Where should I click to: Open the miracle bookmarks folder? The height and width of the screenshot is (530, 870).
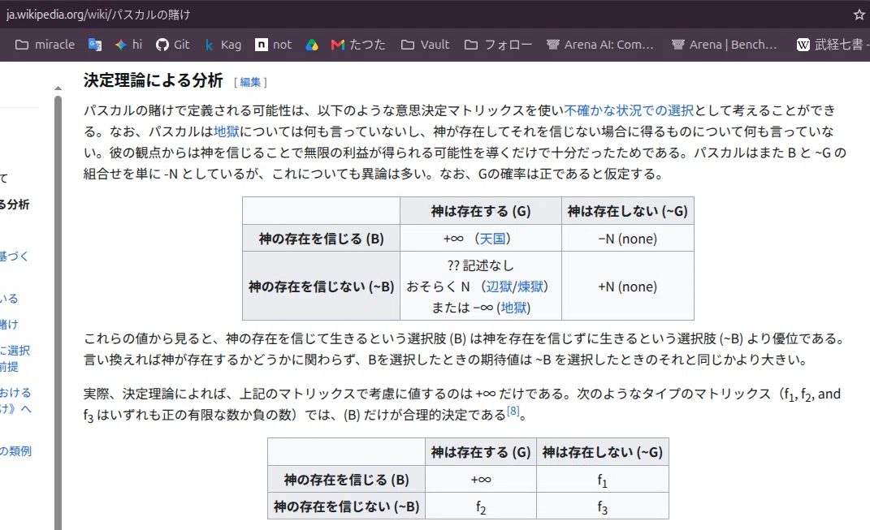45,45
